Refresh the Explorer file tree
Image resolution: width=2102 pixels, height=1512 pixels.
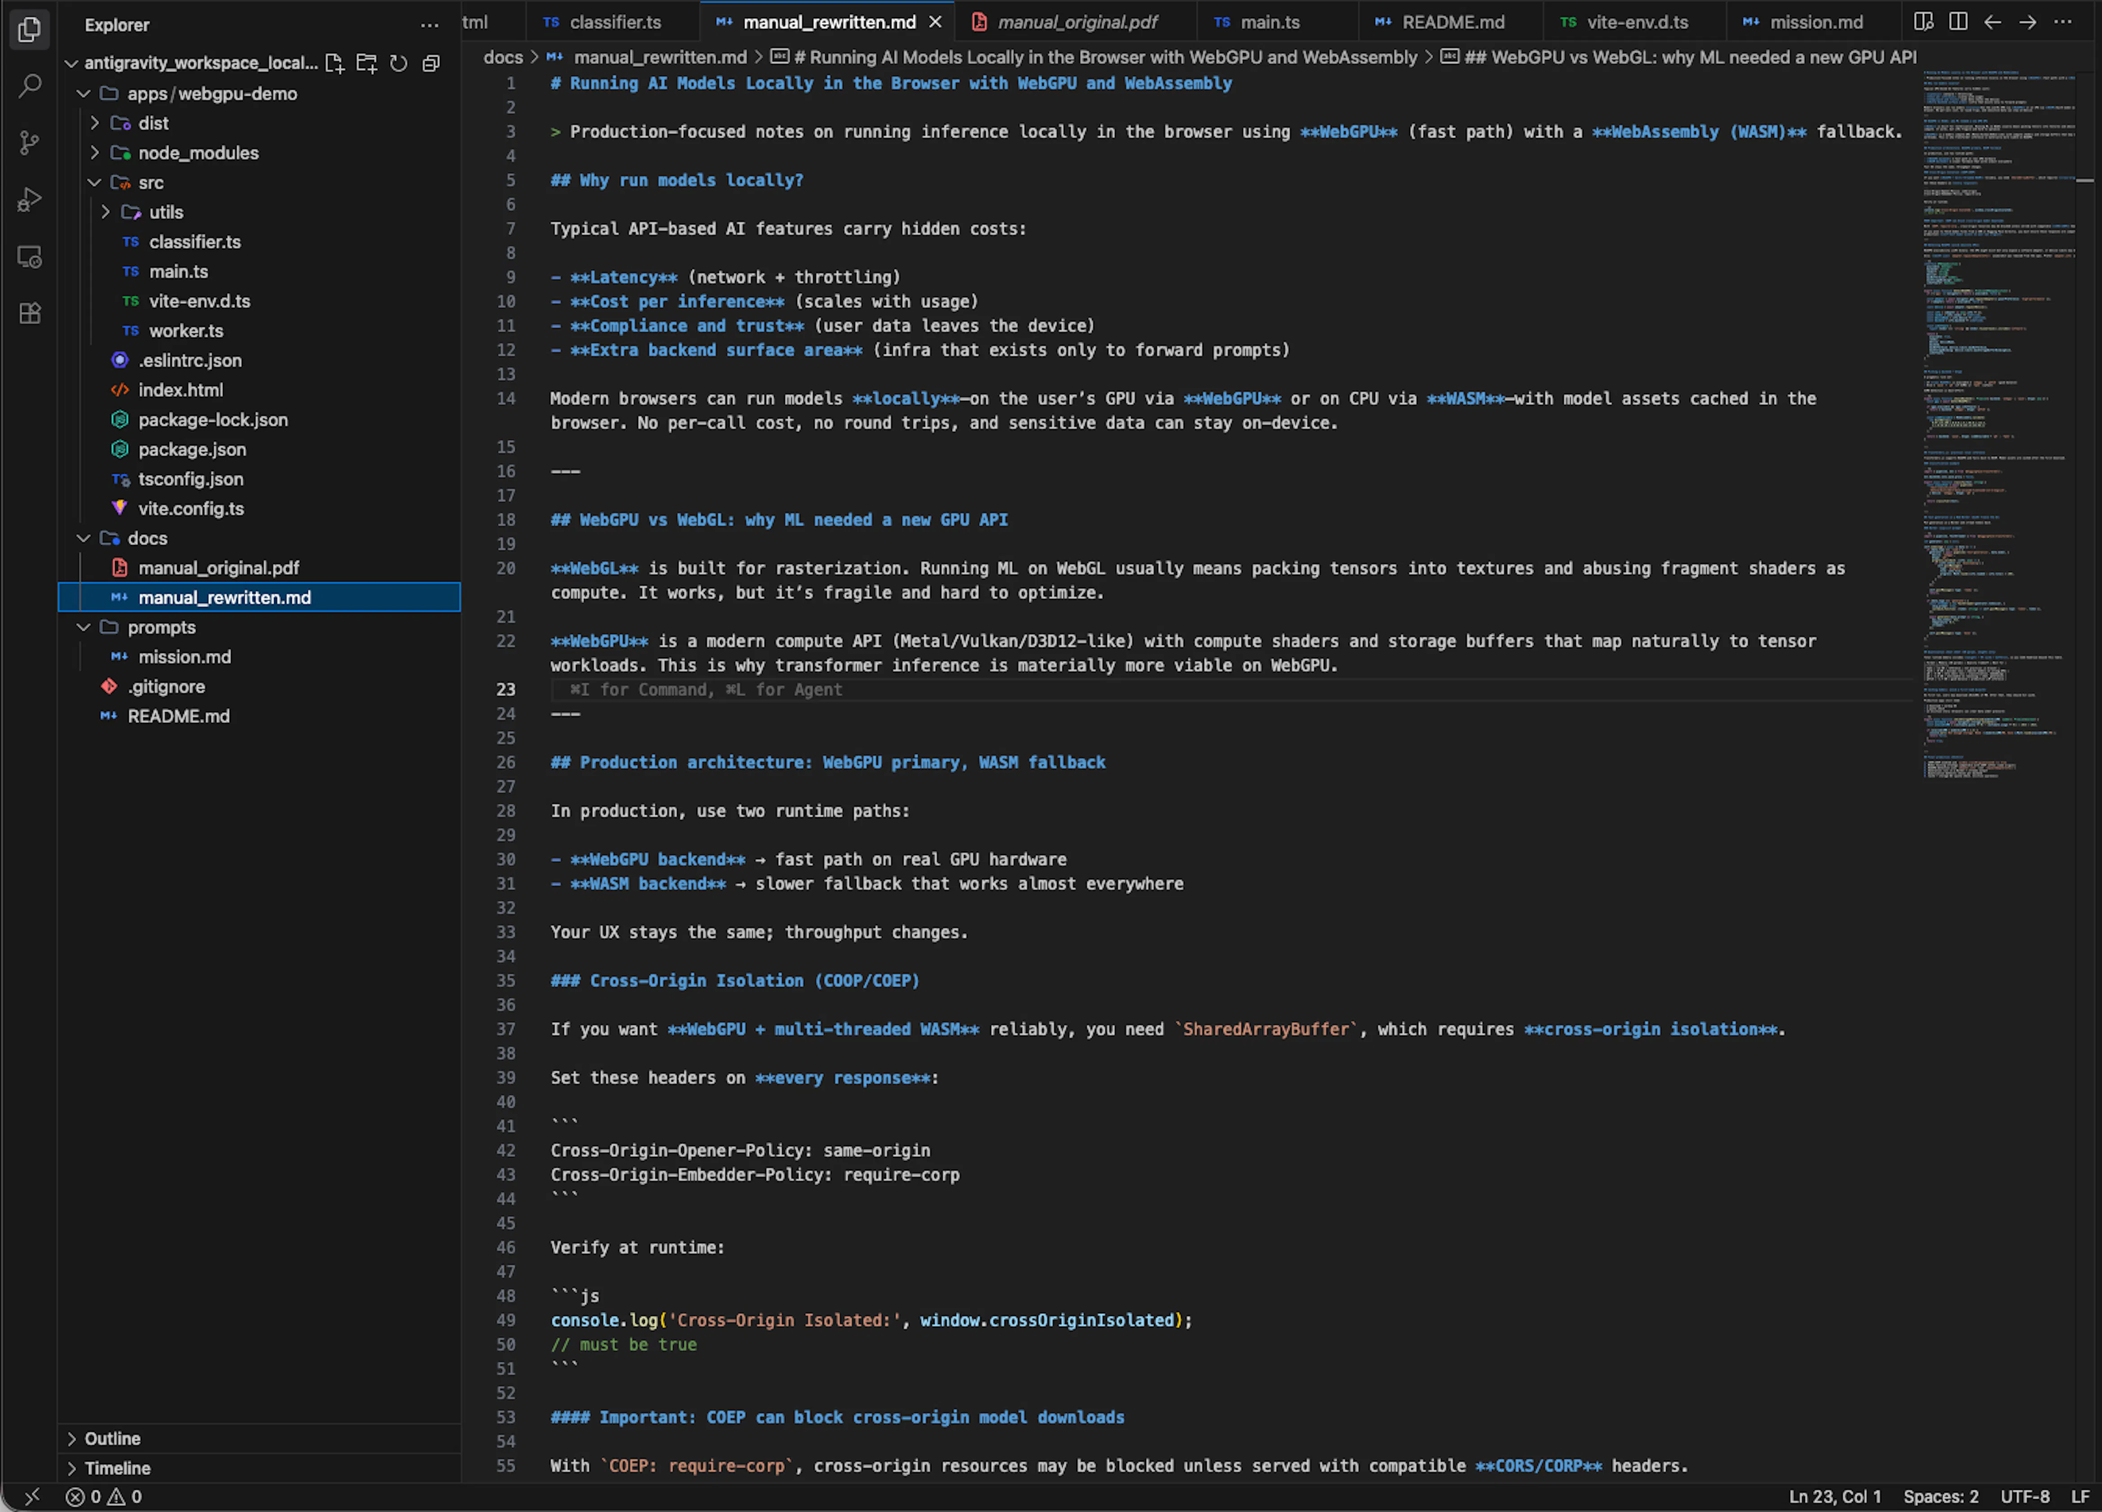point(398,63)
